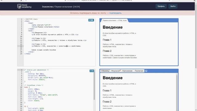Viewport: 197px width, 111px height.
Task: Click the HTML Academy logo
Action: pos(24,6)
